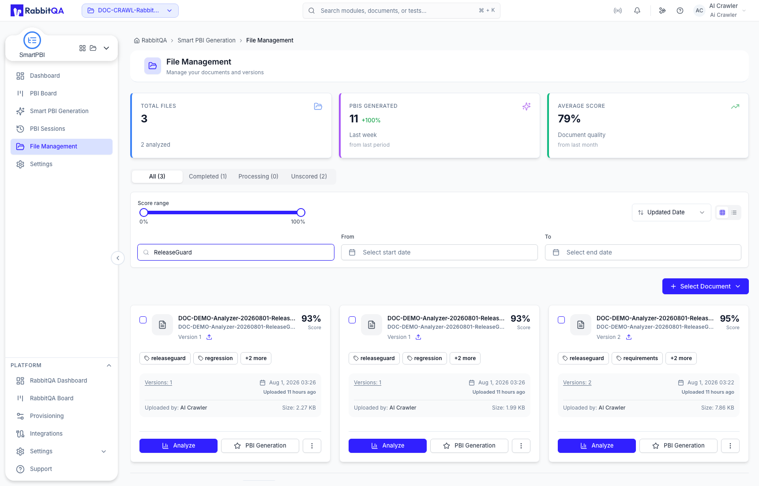Viewport: 759px width, 486px height.
Task: Collapse the sidebar with the arrow button
Action: 118,258
